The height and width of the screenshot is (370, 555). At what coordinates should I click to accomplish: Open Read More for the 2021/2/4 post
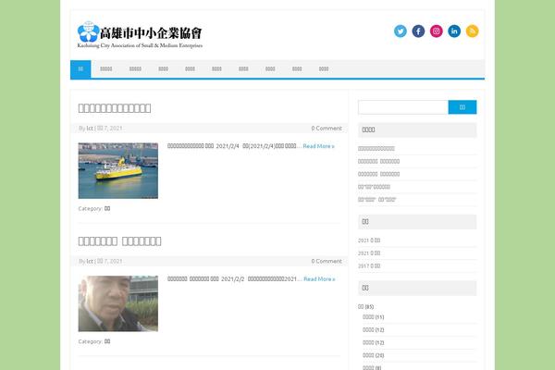coord(318,146)
